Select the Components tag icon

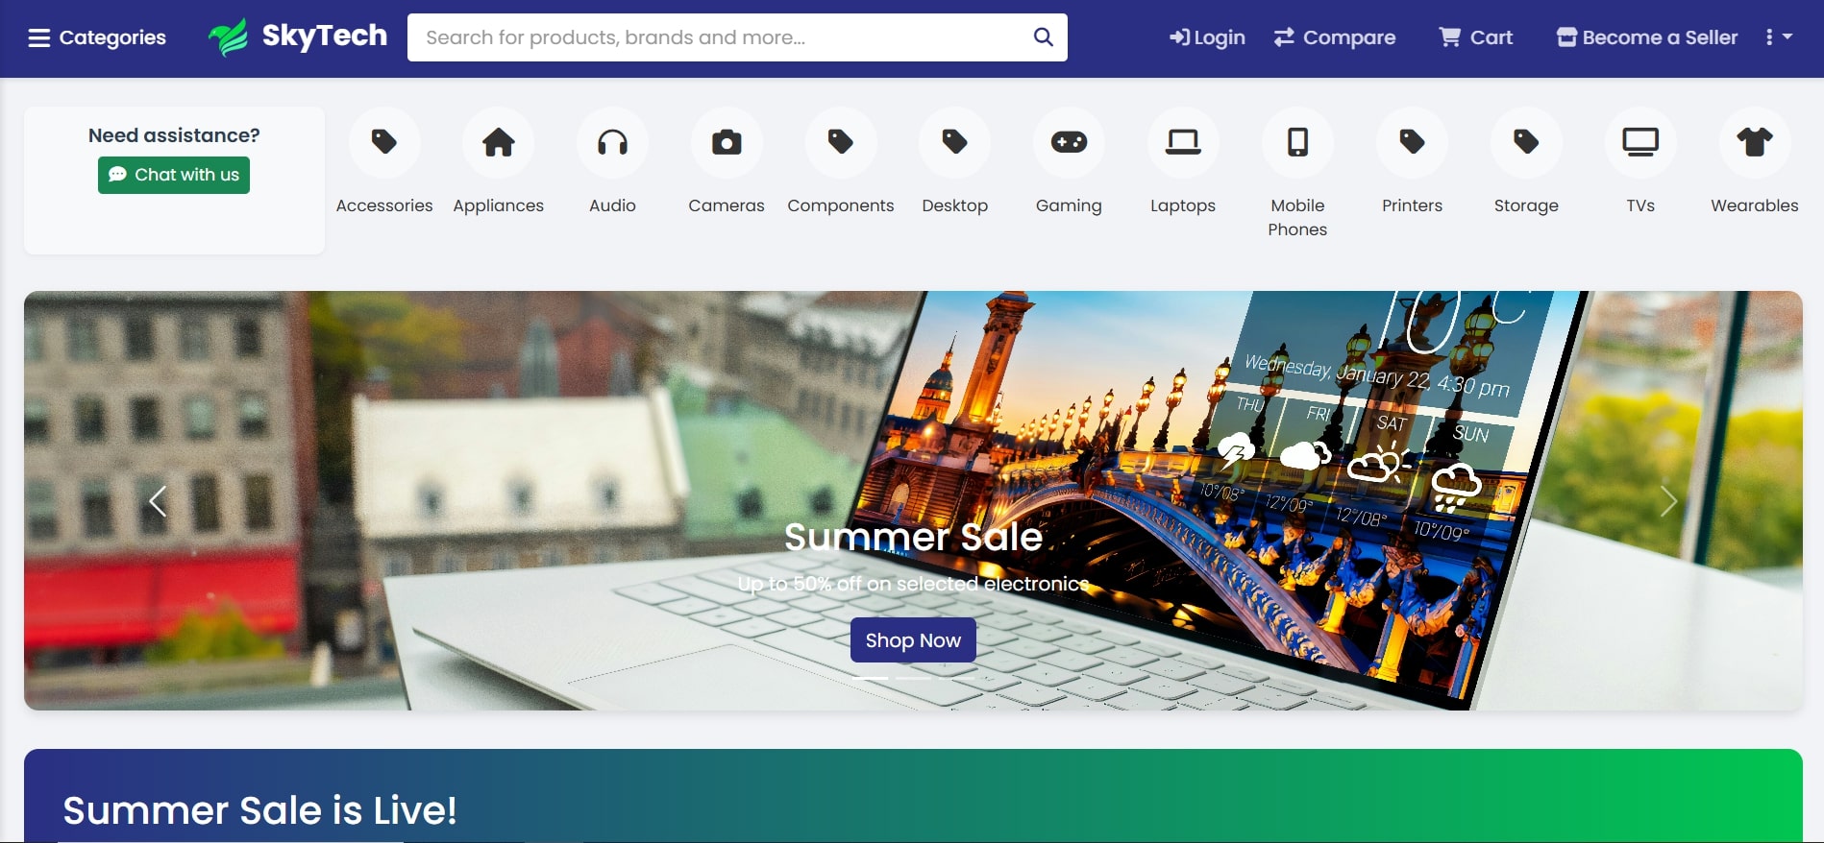tap(841, 142)
